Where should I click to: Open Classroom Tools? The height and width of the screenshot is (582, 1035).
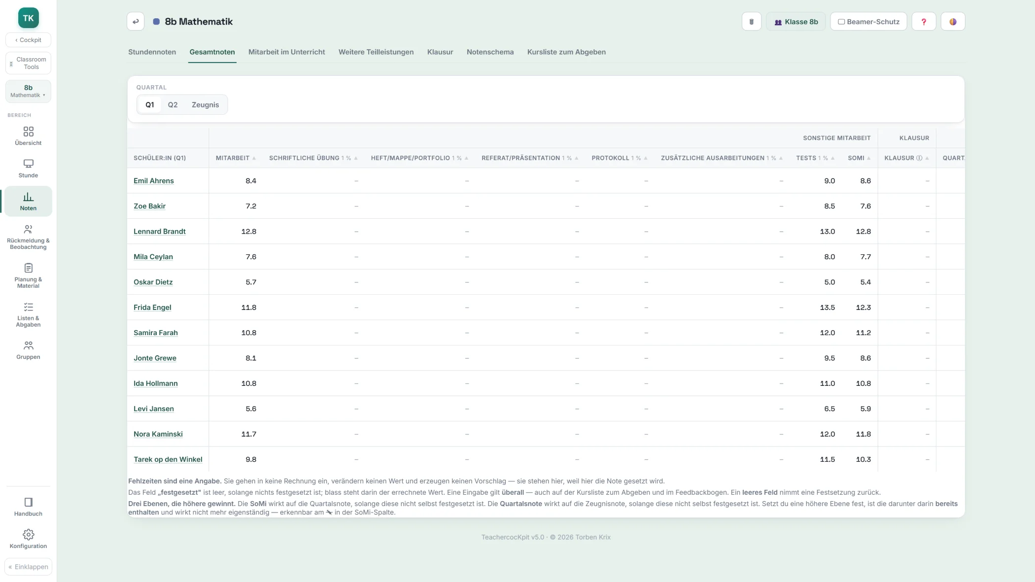pos(28,63)
